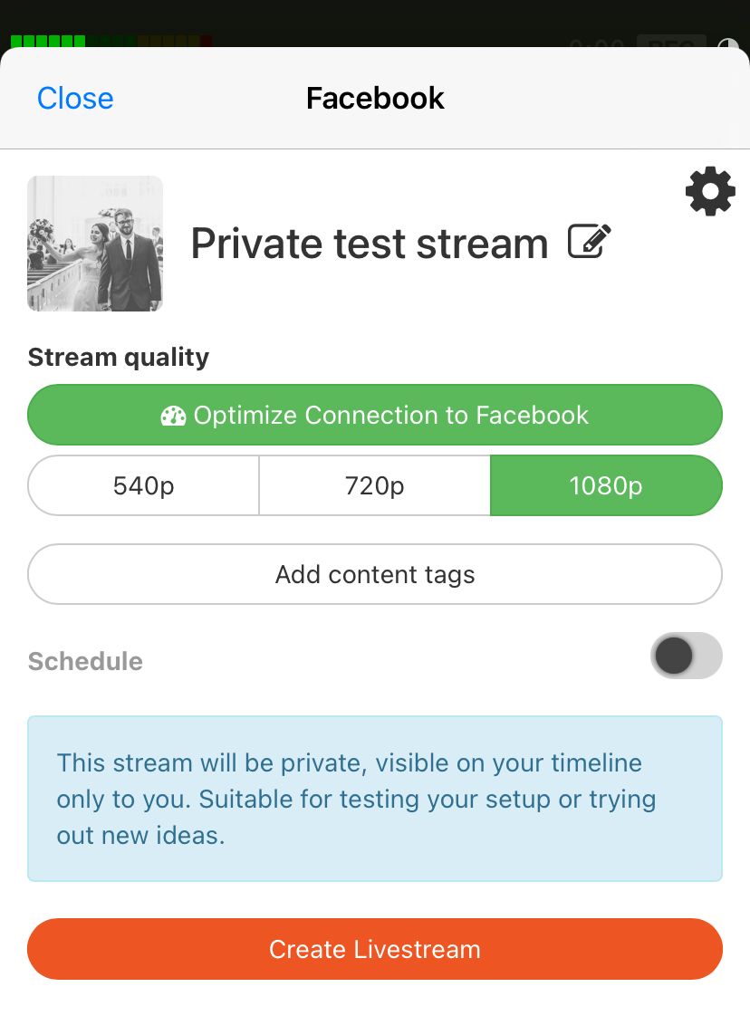
Task: Tap the half-circle icon in top corner
Action: [729, 45]
